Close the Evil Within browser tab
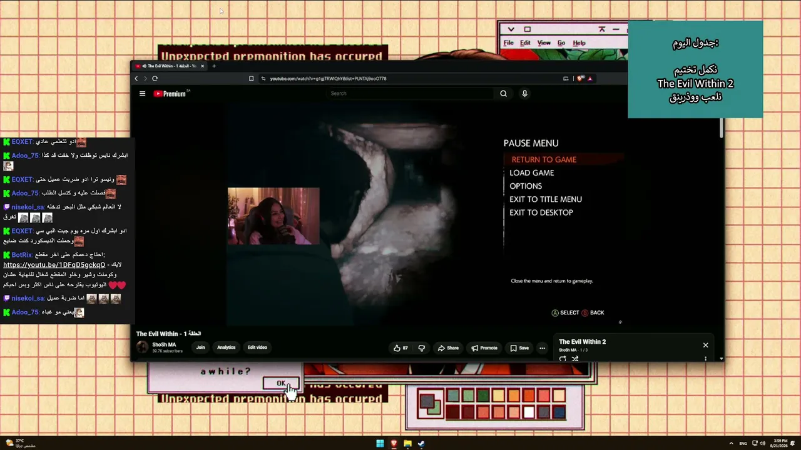Viewport: 801px width, 450px height. point(202,66)
